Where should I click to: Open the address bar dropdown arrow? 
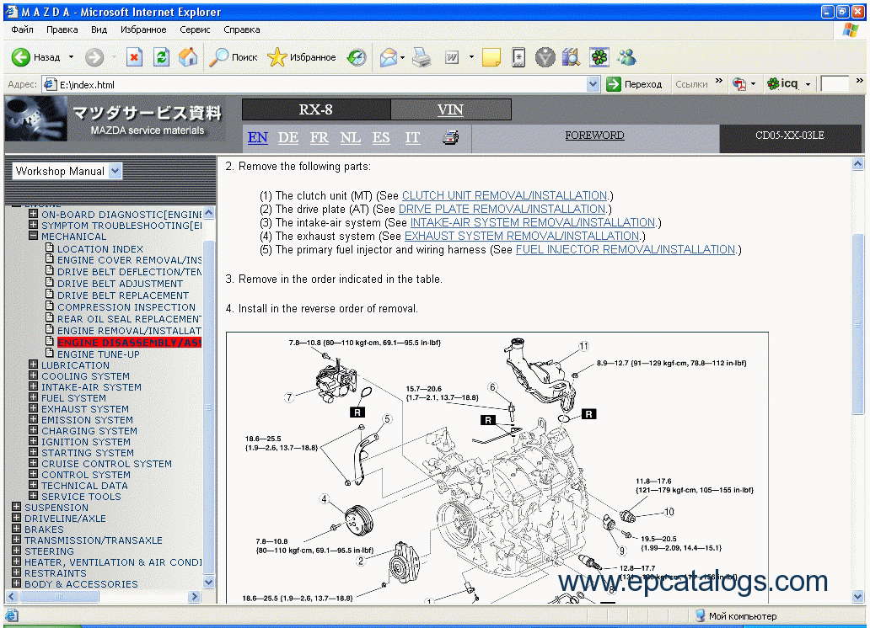click(593, 84)
